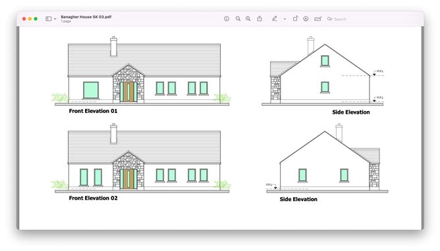
Task: Maximize the Preview window
Action: click(x=36, y=19)
